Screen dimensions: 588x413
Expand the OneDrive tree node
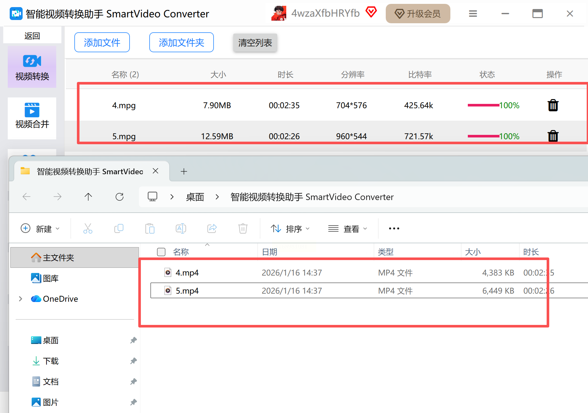tap(21, 299)
